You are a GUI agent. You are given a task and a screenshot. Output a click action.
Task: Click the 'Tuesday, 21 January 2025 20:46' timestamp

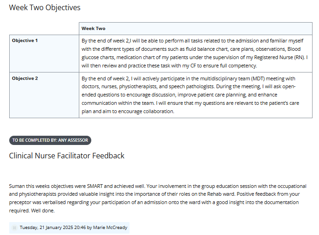(53, 228)
